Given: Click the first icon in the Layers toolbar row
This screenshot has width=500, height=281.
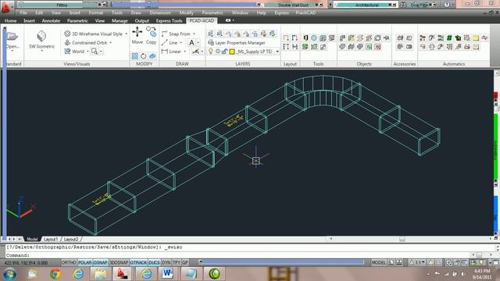Looking at the screenshot, I should tap(210, 34).
